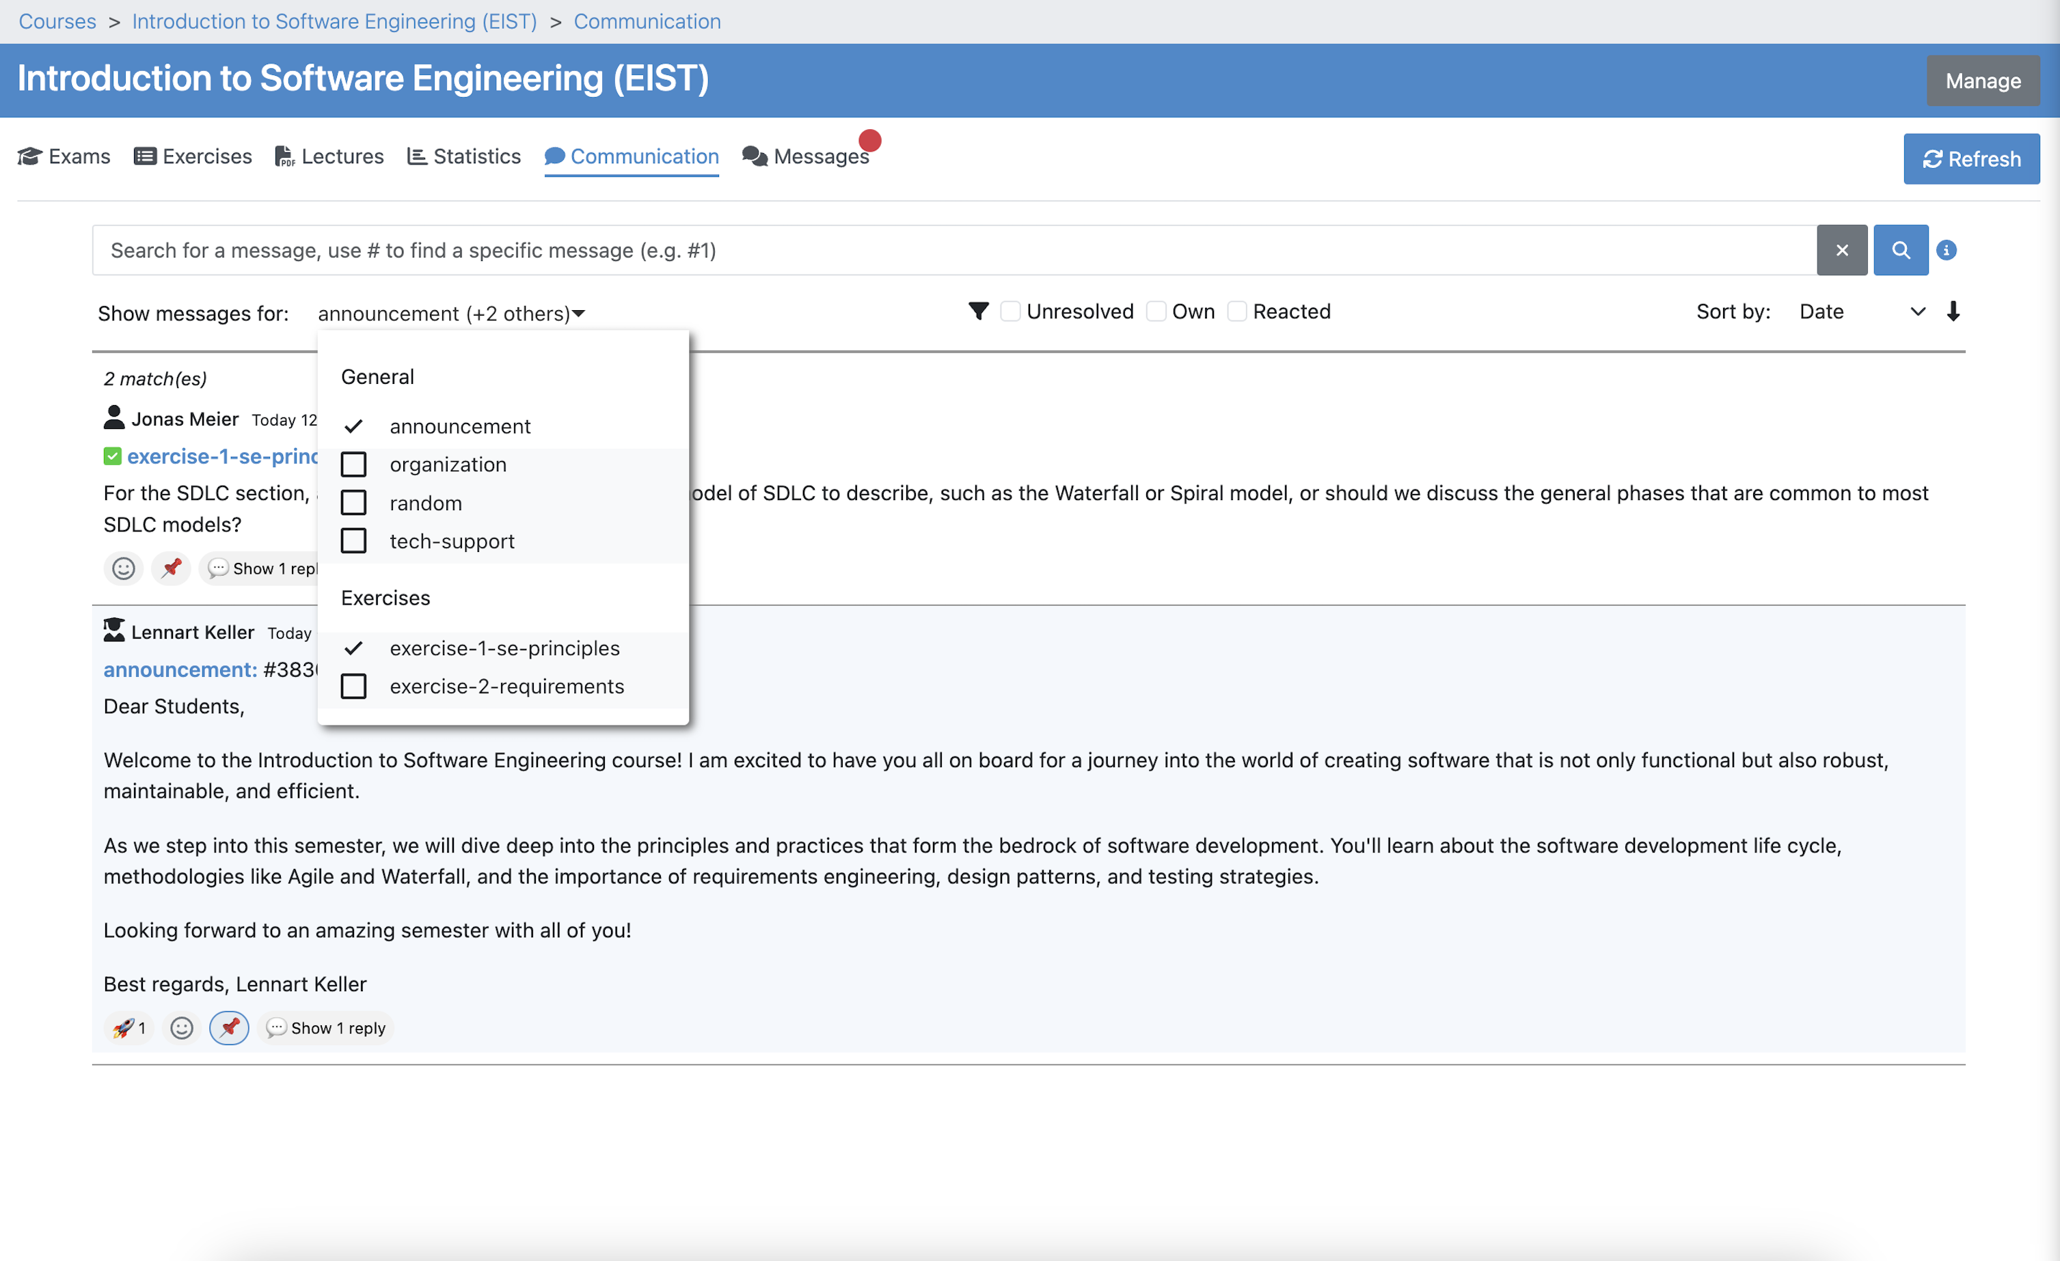The height and width of the screenshot is (1261, 2060).
Task: Click the General section heading in dropdown
Action: (378, 377)
